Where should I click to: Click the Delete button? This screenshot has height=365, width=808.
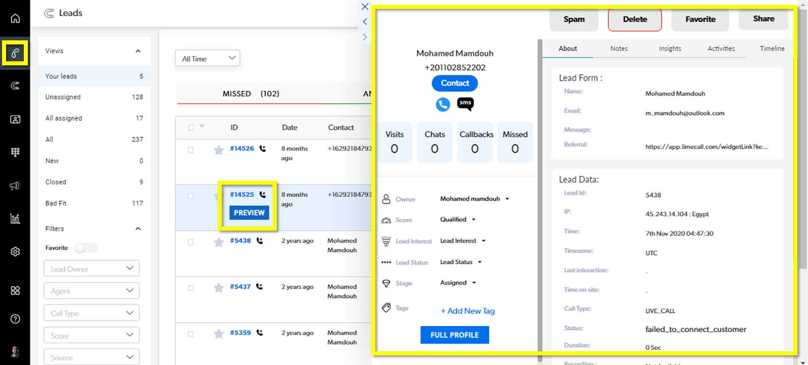(634, 19)
